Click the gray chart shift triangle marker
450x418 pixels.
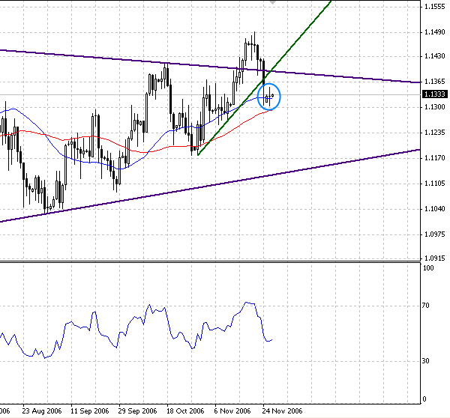point(273,2)
